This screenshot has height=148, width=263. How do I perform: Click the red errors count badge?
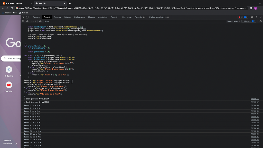(x=240, y=17)
